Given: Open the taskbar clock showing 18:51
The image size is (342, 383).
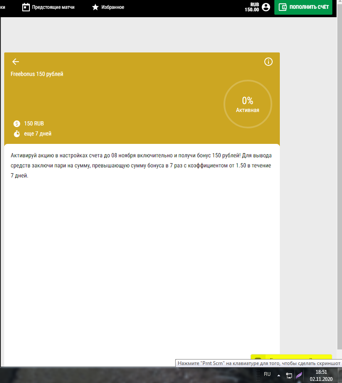Looking at the screenshot, I should pos(321,375).
